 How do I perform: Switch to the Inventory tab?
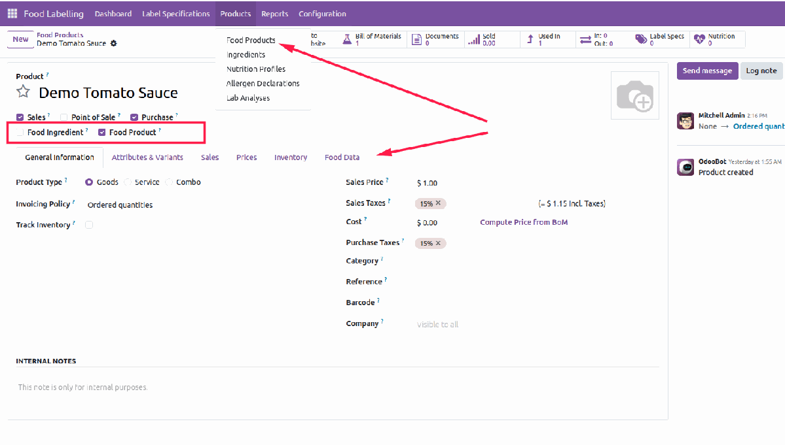[x=291, y=157]
